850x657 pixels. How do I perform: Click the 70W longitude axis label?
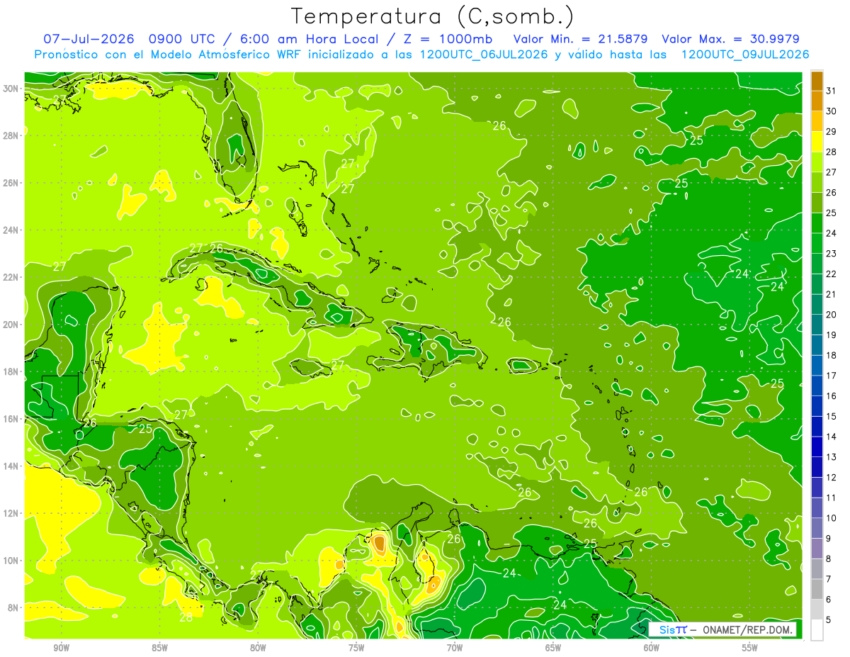click(x=455, y=648)
